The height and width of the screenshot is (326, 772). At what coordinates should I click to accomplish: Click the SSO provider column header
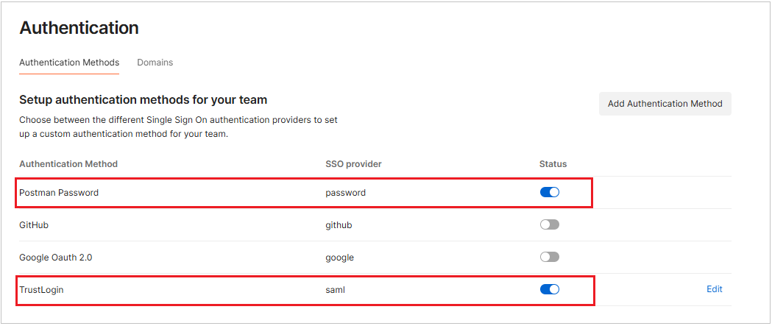(x=353, y=164)
